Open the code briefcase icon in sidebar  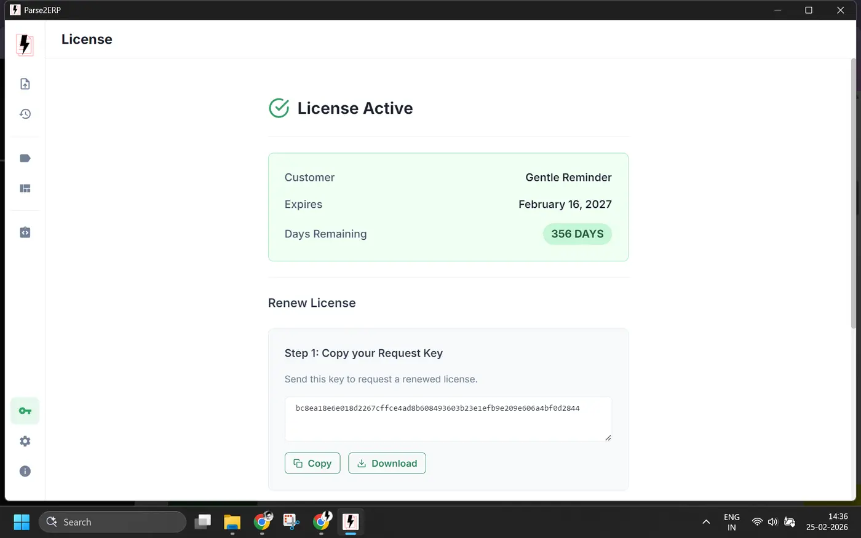[25, 232]
